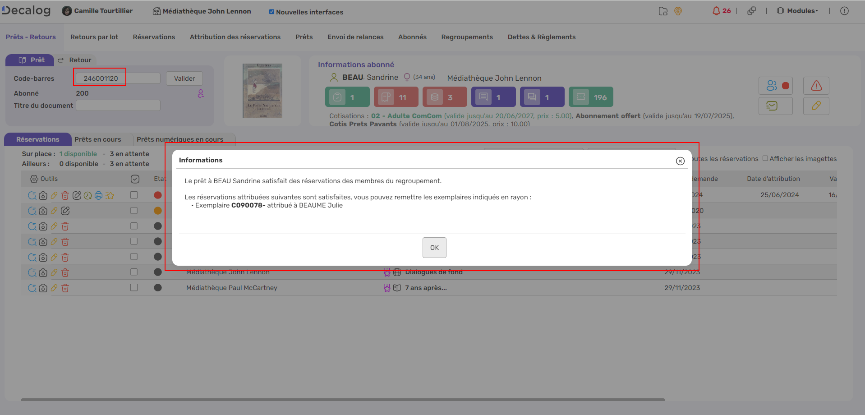Screen dimensions: 865x415
Task: Enable Afficher les imagettes
Action: pyautogui.click(x=765, y=158)
